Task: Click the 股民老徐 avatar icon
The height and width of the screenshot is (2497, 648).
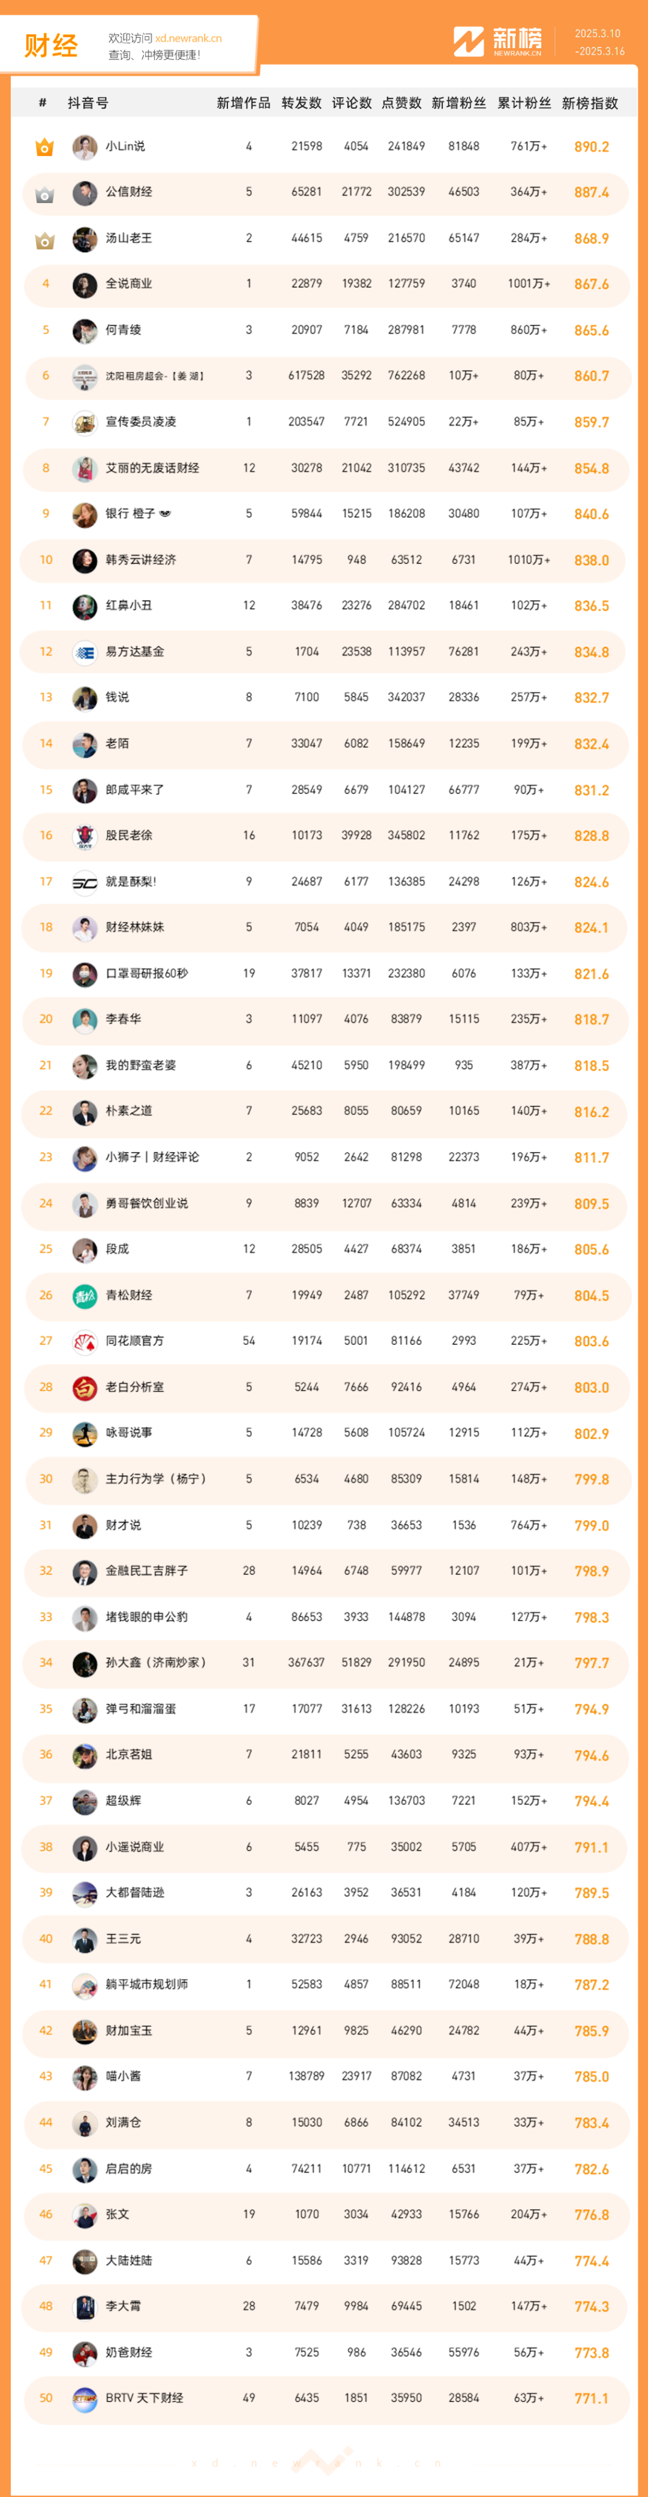Action: (x=85, y=836)
